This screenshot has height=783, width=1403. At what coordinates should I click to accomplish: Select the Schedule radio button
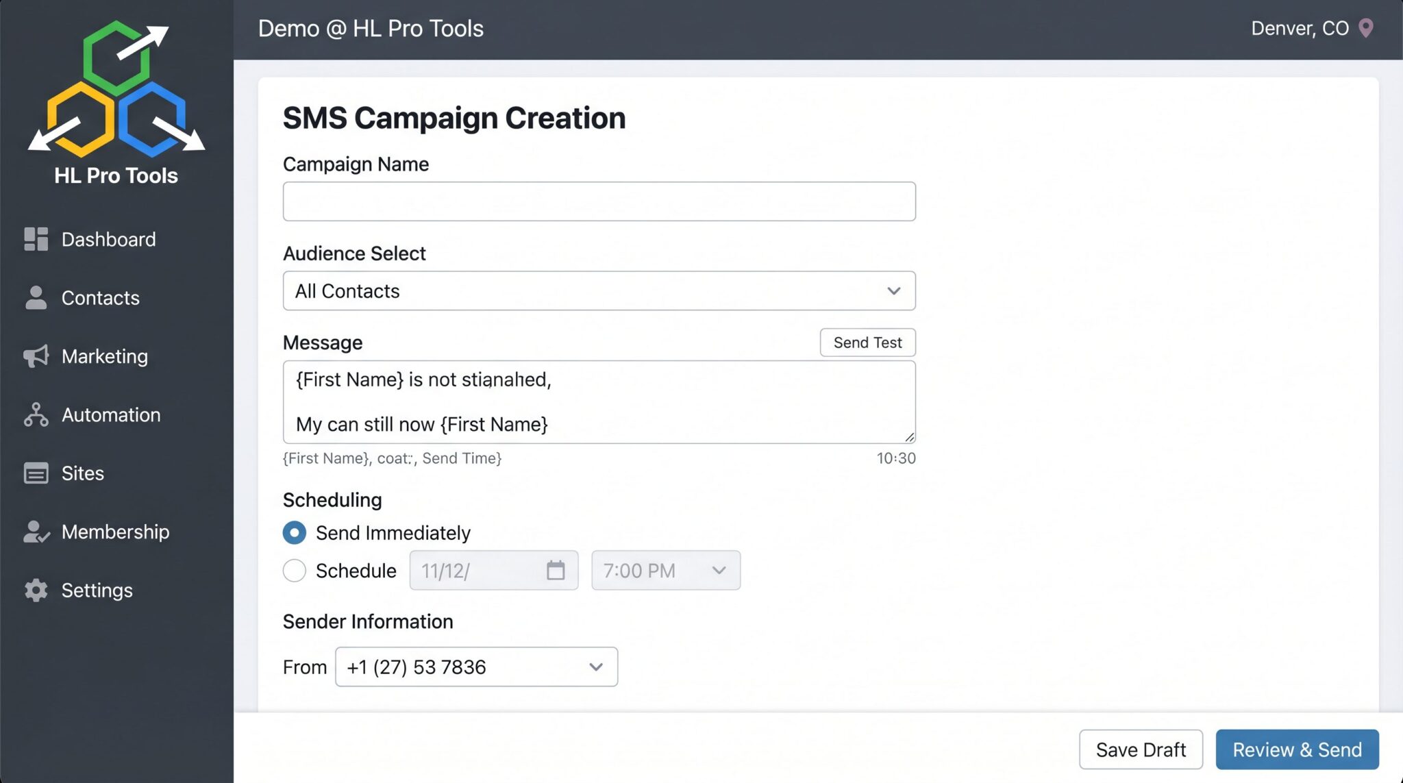click(295, 571)
